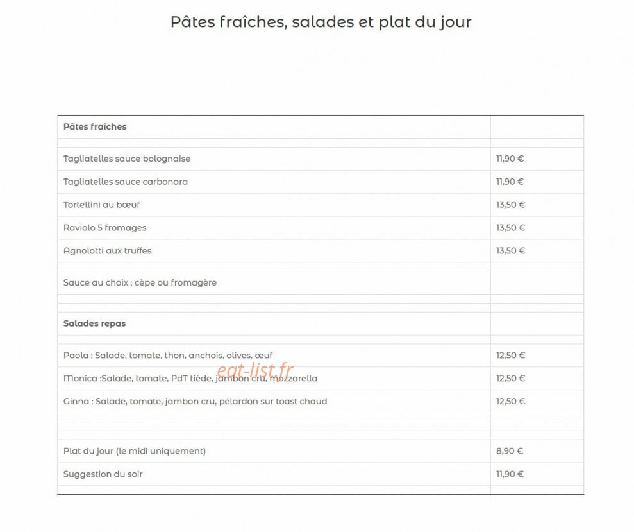Select the Pâtes fraîches section header
The image size is (634, 532).
pyautogui.click(x=95, y=126)
